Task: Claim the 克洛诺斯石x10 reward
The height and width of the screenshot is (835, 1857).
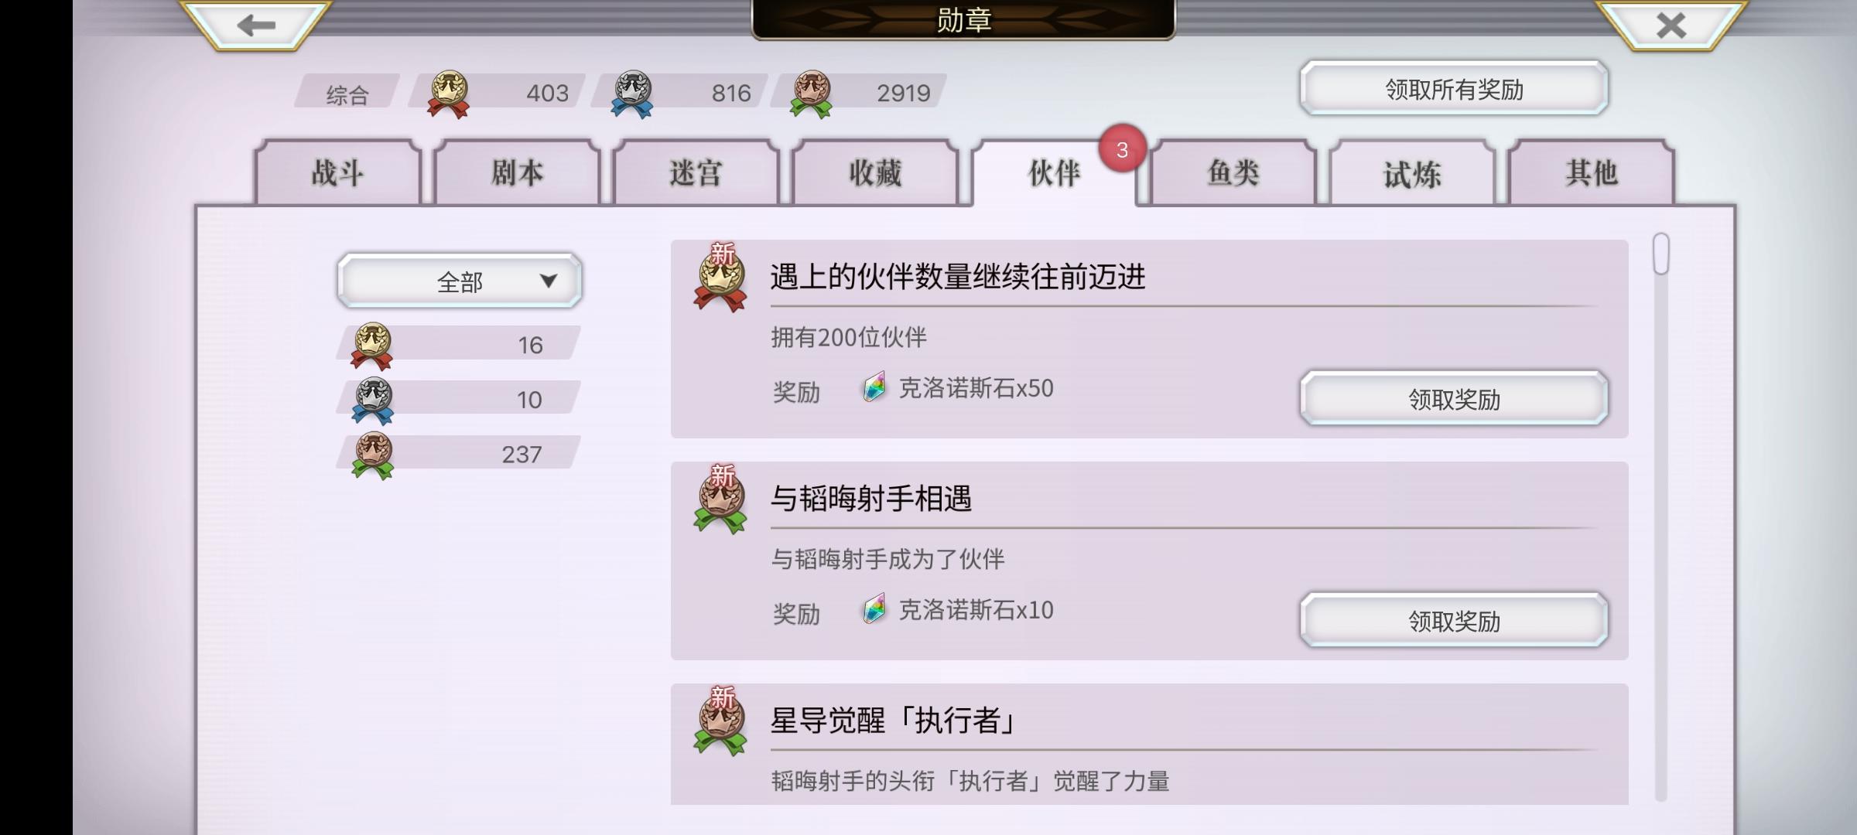Action: [1454, 621]
